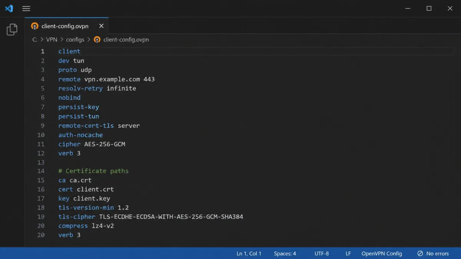Click the OpenVPN icon on the tab
Screen dimensions: 461x259
click(x=35, y=26)
